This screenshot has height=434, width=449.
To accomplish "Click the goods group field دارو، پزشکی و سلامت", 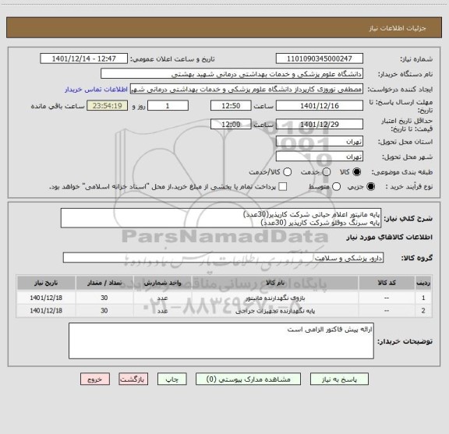I will coord(223,258).
